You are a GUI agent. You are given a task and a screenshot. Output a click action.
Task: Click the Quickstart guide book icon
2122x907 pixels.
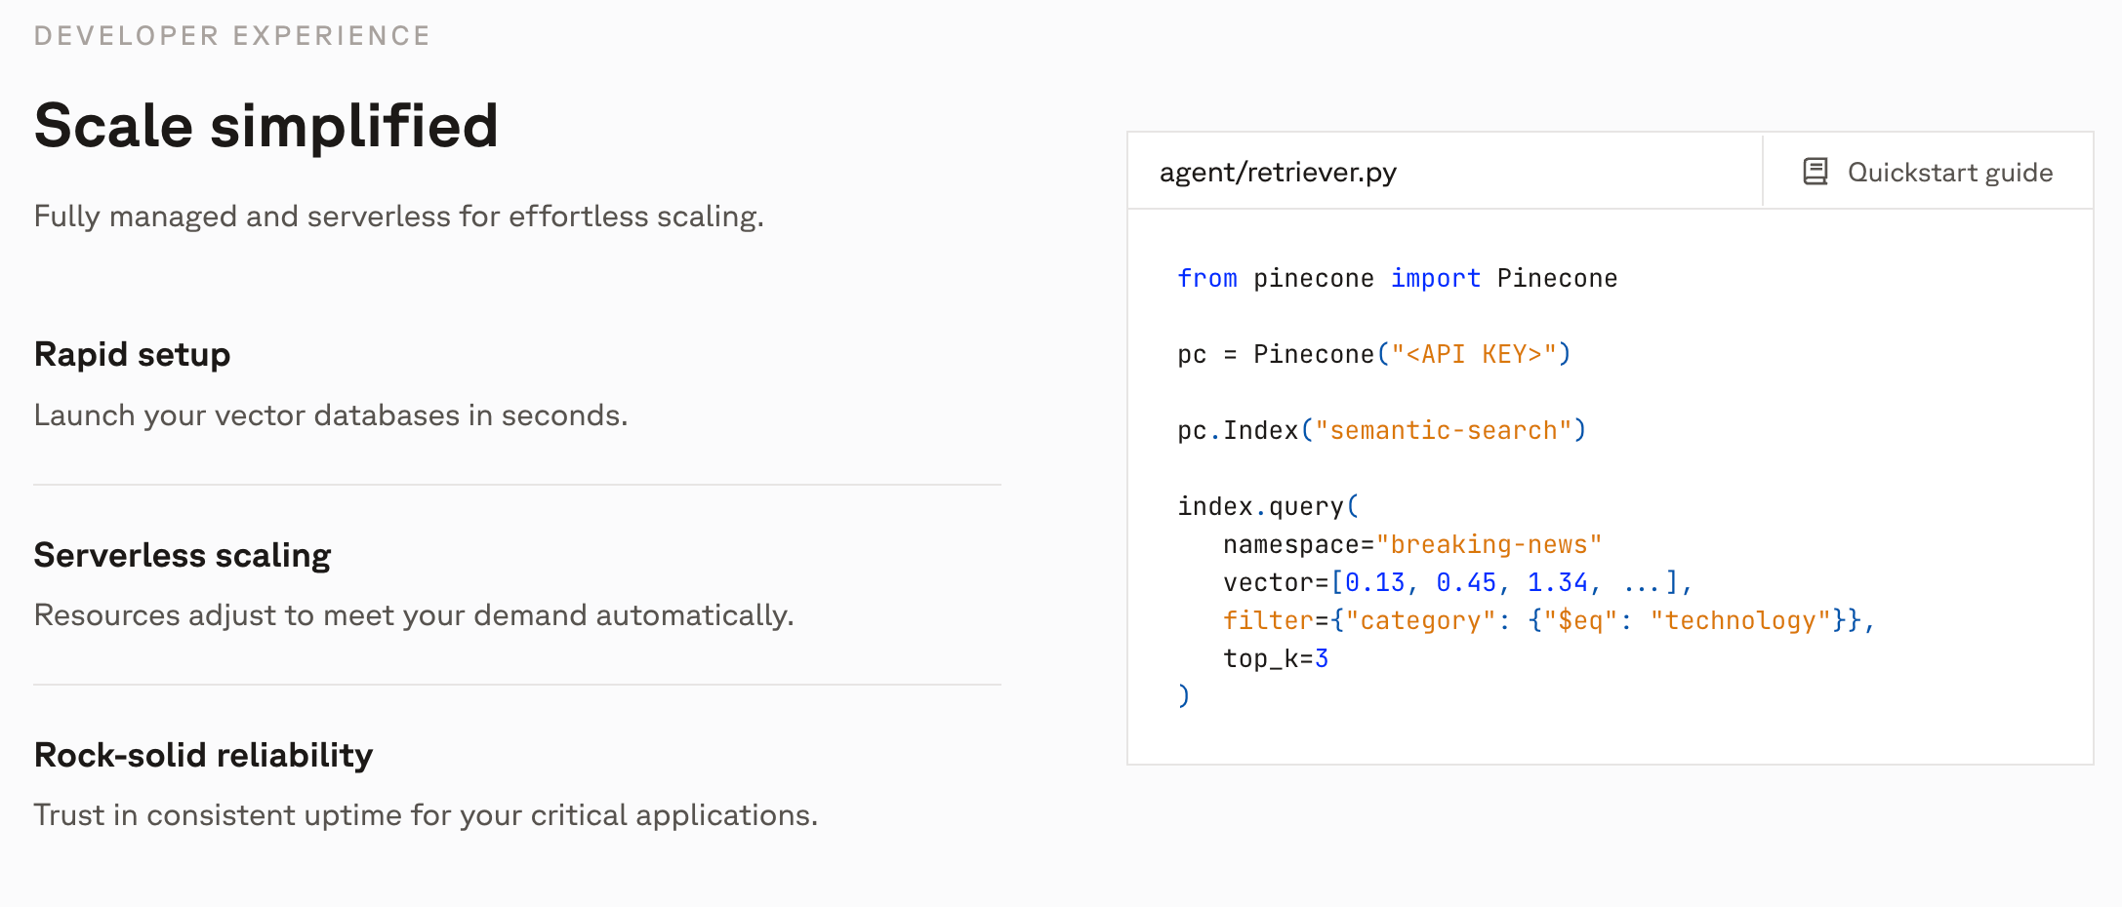(x=1815, y=172)
